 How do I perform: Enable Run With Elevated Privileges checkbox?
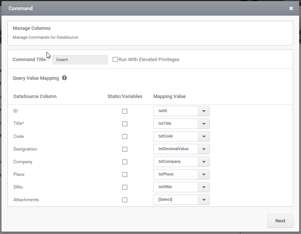(x=115, y=59)
